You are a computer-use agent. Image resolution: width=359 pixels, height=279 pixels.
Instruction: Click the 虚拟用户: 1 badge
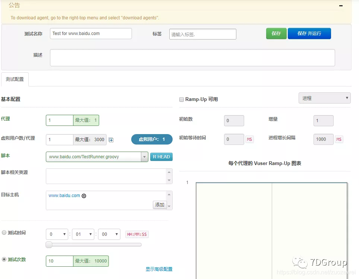pyautogui.click(x=152, y=139)
